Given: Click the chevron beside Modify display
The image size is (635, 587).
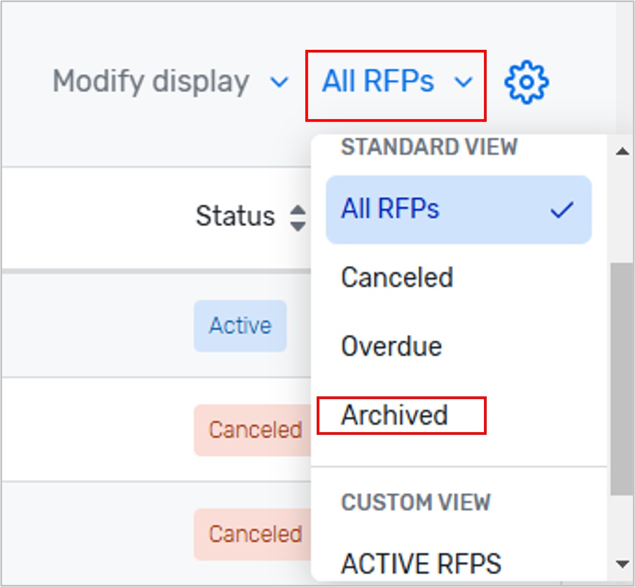Looking at the screenshot, I should [x=280, y=83].
